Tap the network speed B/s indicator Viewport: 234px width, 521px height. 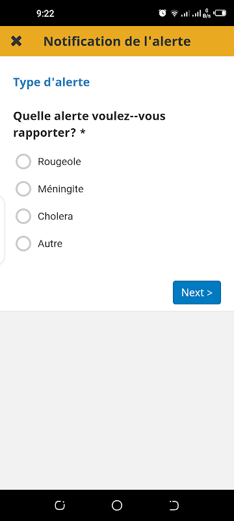tap(207, 13)
